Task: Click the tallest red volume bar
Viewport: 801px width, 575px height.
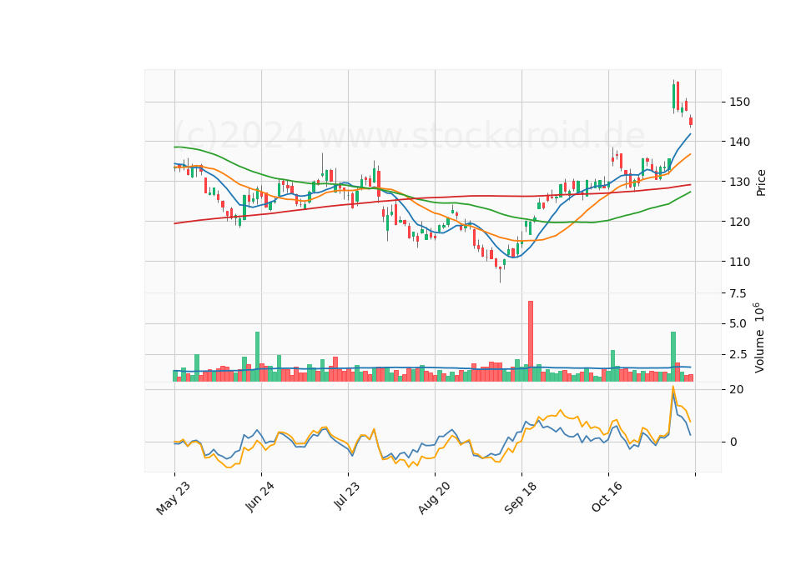Action: point(531,342)
